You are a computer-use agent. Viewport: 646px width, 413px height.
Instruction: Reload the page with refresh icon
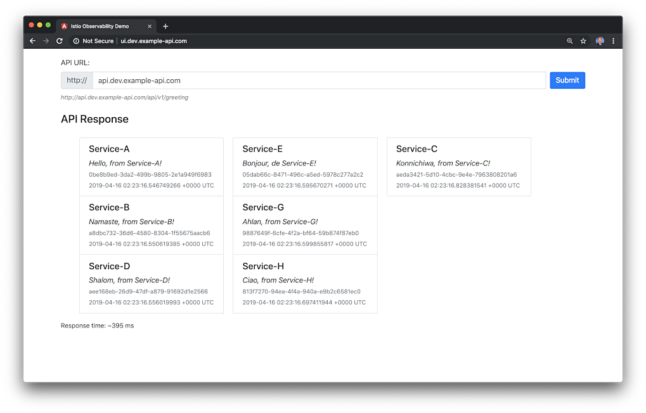coord(60,41)
